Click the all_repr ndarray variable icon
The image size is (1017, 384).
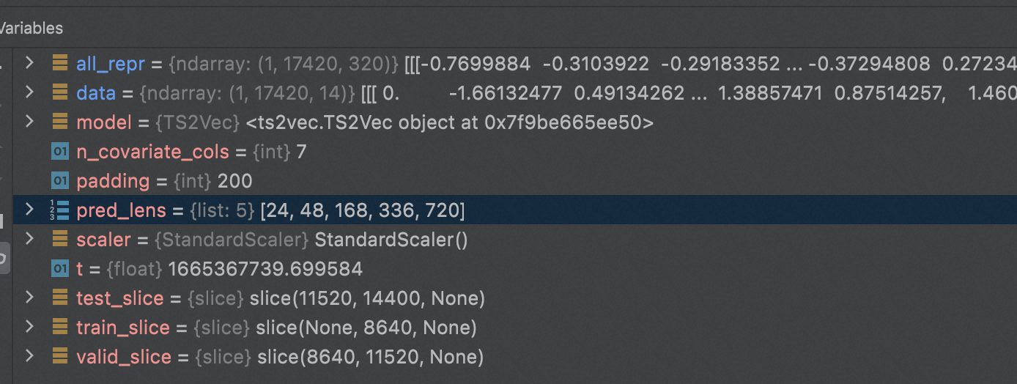[60, 64]
